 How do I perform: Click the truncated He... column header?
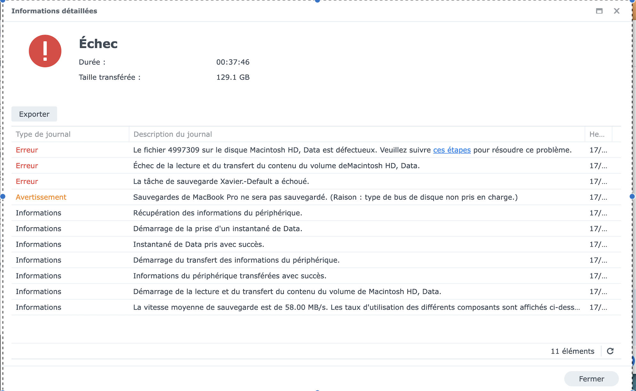coord(597,134)
